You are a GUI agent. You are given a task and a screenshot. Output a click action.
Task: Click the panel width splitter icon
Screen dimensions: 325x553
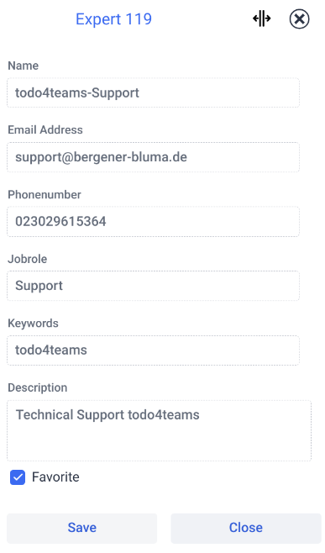pyautogui.click(x=261, y=18)
